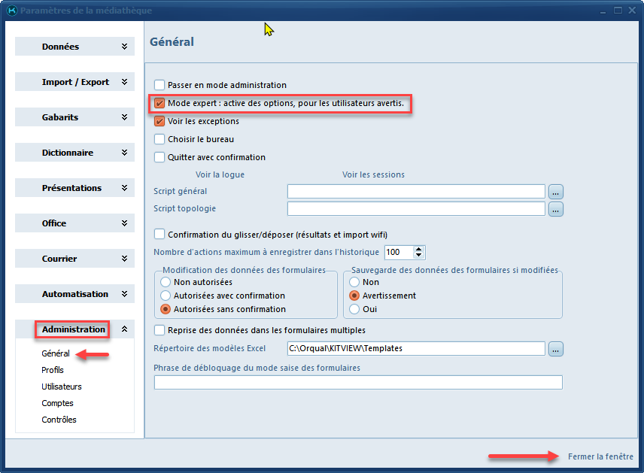
Task: Open browse button for Répertoire des modèles Excel
Action: [556, 349]
